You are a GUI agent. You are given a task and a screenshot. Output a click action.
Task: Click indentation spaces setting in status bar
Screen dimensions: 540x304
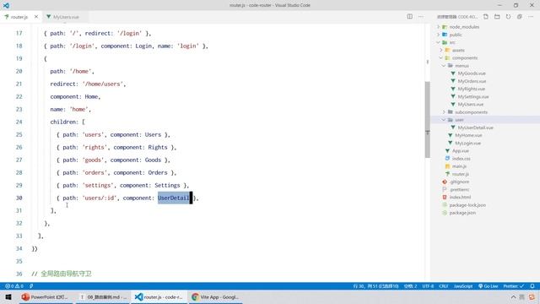coord(410,286)
